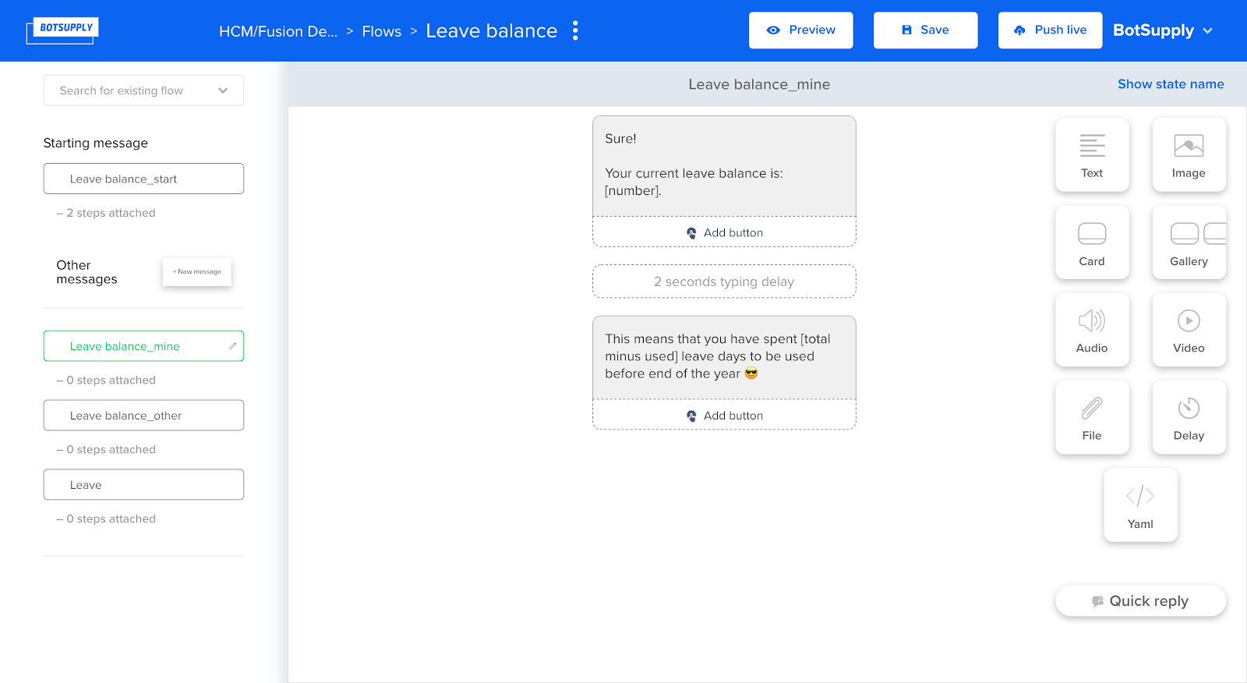This screenshot has width=1247, height=683.
Task: Edit Leave balance_mine name with pencil icon
Action: (x=232, y=345)
